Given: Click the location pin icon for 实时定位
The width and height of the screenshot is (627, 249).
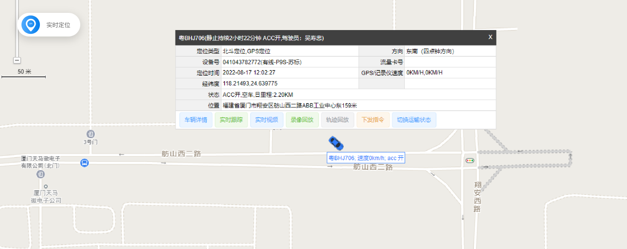Looking at the screenshot, I should (30, 24).
